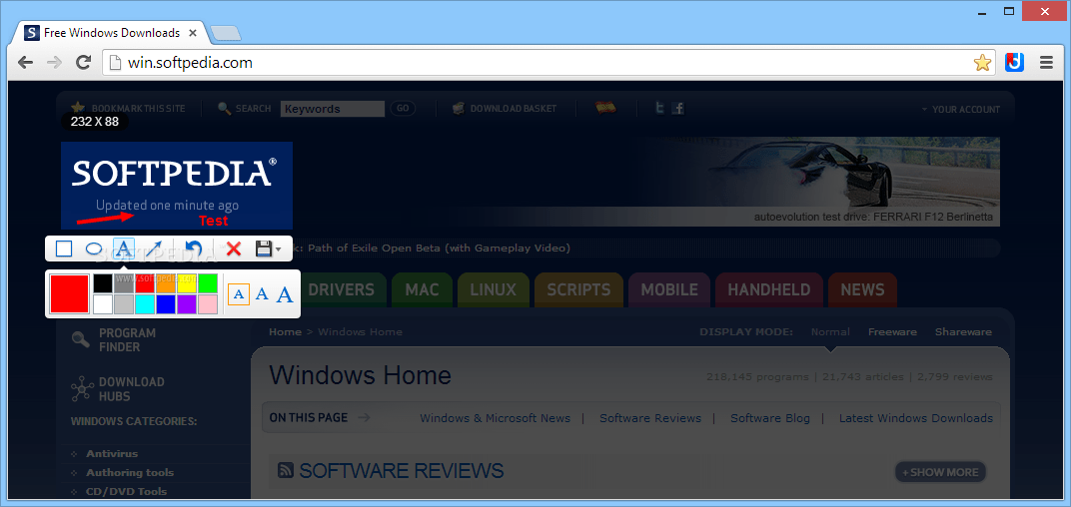Open the Download Basket
The height and width of the screenshot is (507, 1071).
coord(505,109)
